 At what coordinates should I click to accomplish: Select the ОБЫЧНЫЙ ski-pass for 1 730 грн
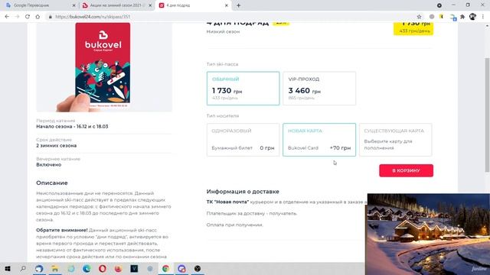coord(243,89)
